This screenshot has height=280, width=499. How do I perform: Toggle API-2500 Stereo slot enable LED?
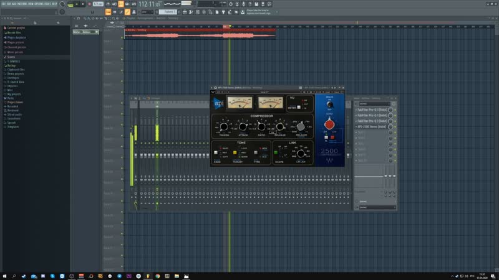point(395,127)
